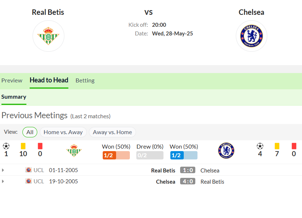This screenshot has width=302, height=218.
Task: Open the Preview tab
Action: click(12, 81)
